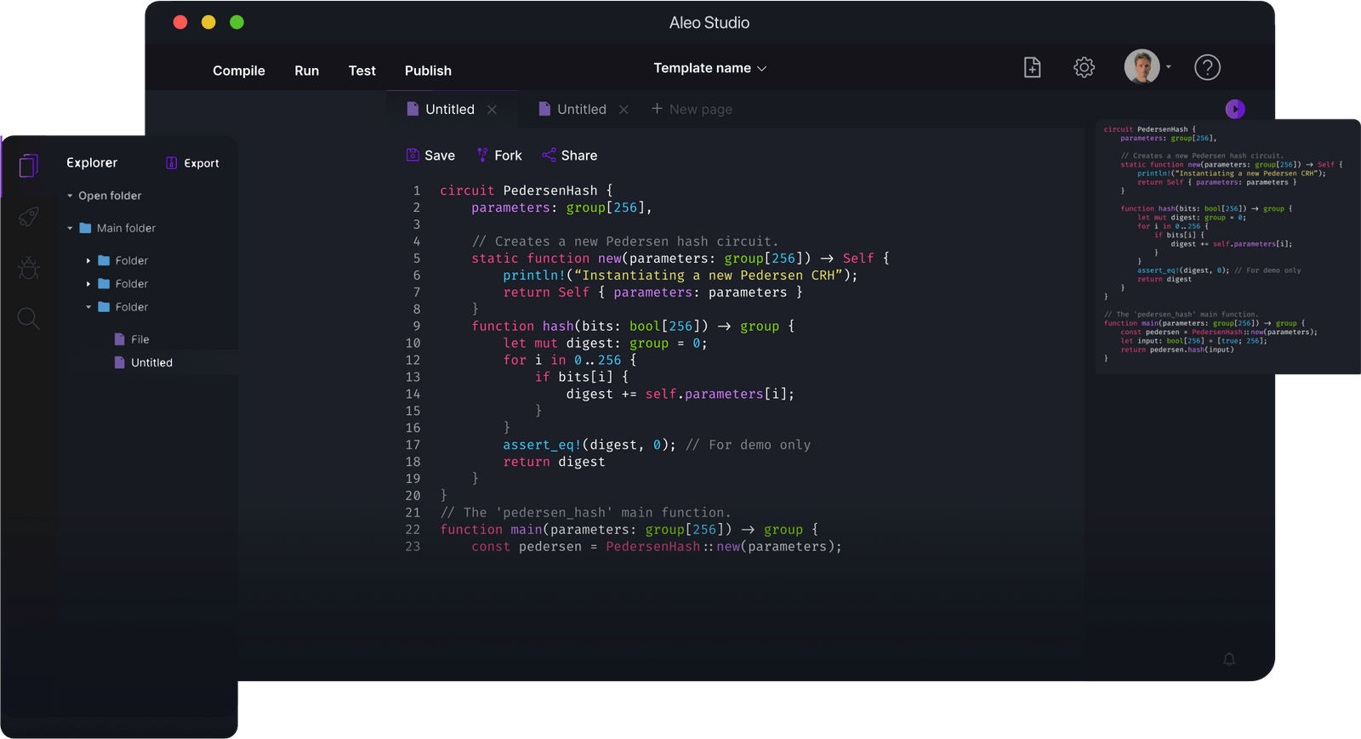Switch to the second Untitled tab
This screenshot has width=1361, height=739.
[581, 110]
